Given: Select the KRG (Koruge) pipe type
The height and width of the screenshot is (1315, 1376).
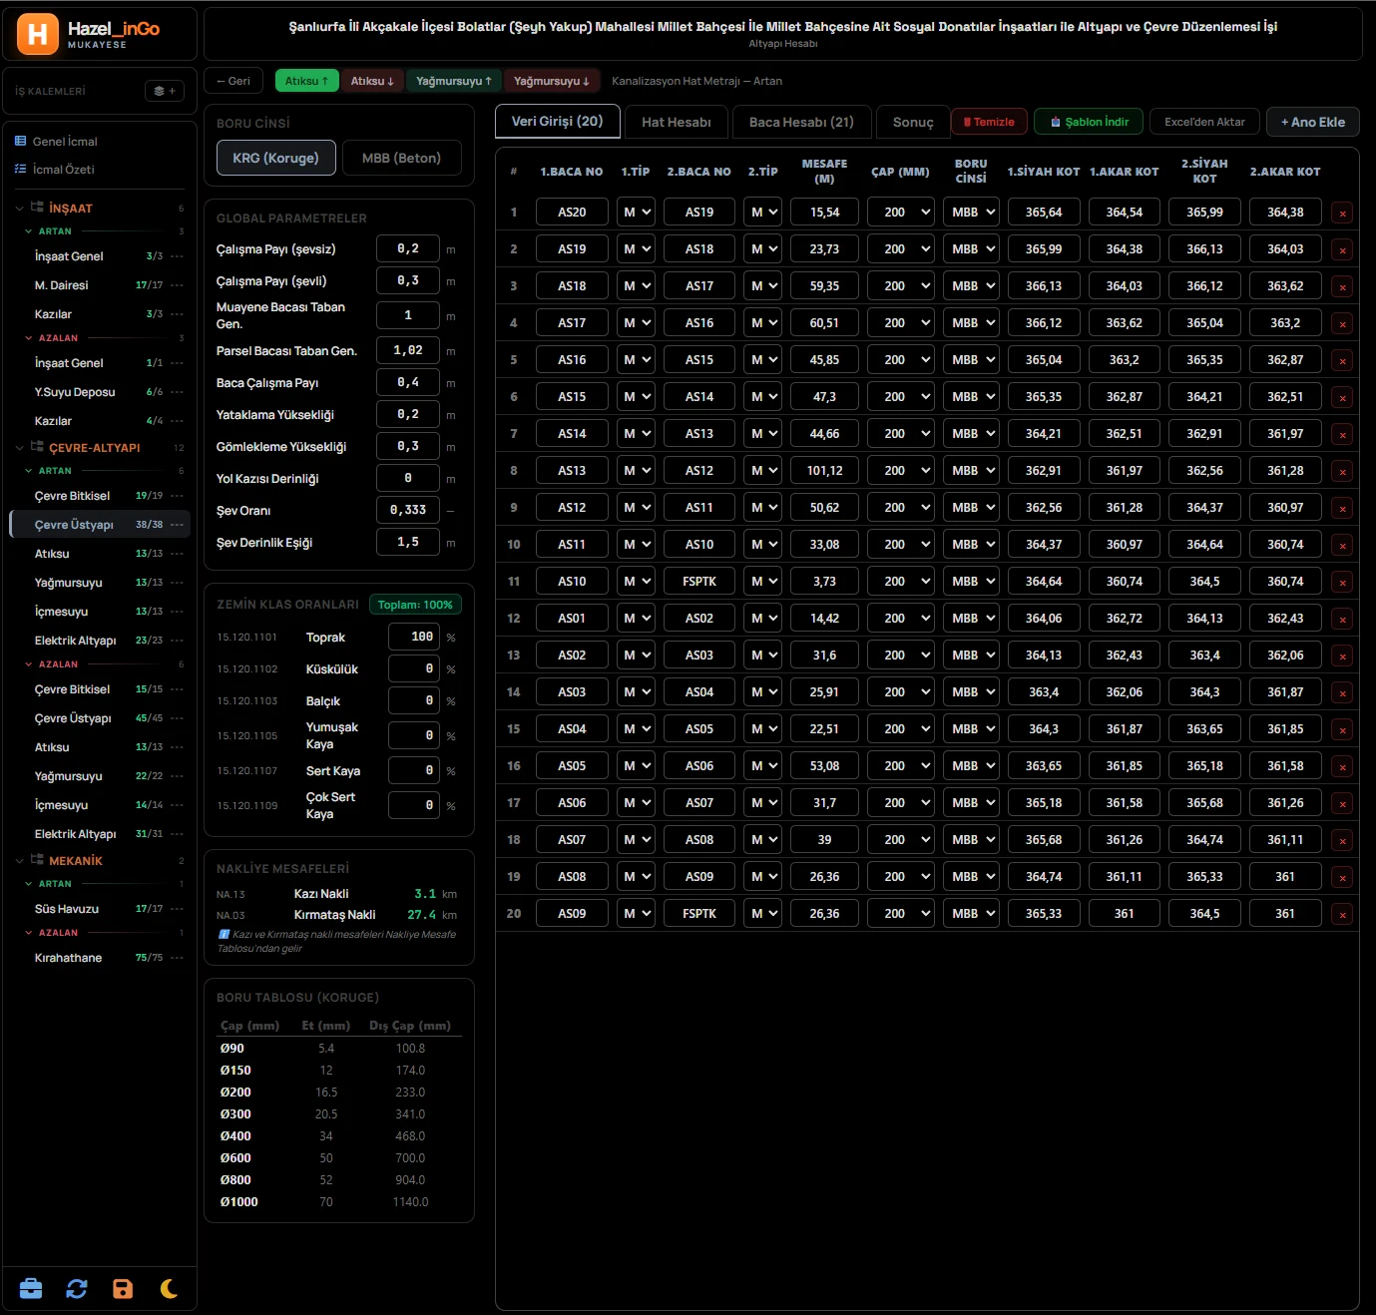Looking at the screenshot, I should pyautogui.click(x=276, y=158).
